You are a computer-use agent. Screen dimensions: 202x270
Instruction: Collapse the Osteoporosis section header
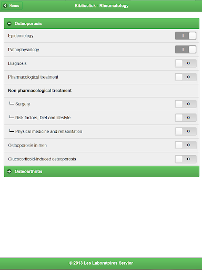(x=102, y=24)
